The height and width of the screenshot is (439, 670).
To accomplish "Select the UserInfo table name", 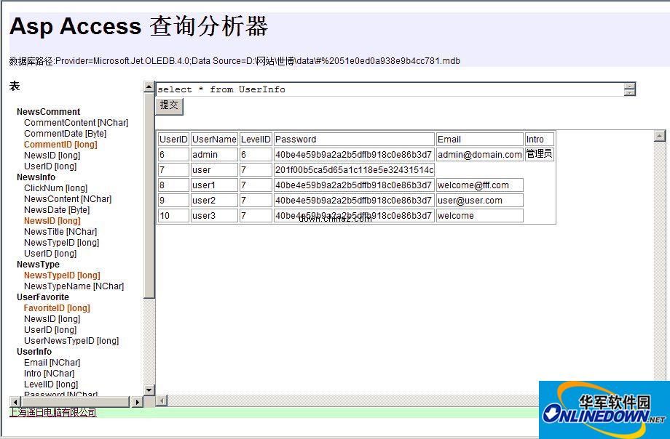I will tap(34, 352).
